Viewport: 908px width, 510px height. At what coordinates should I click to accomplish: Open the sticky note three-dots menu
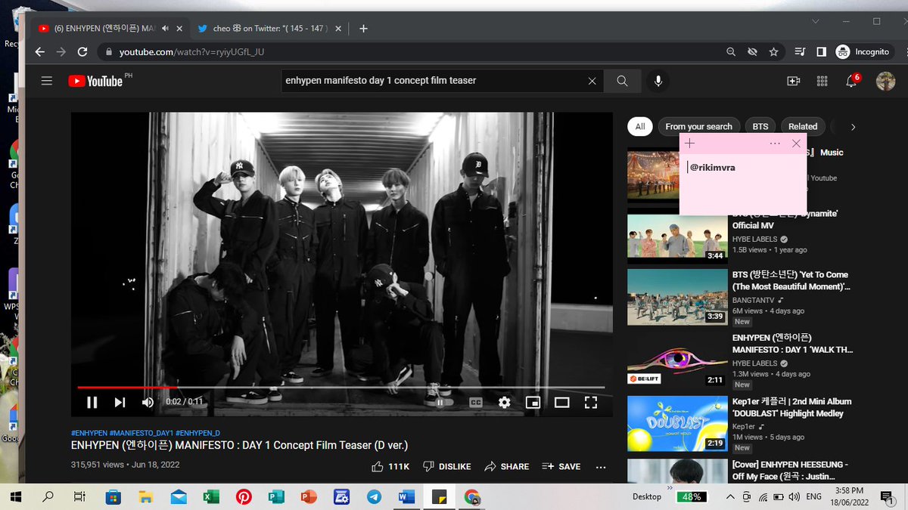pyautogui.click(x=775, y=143)
